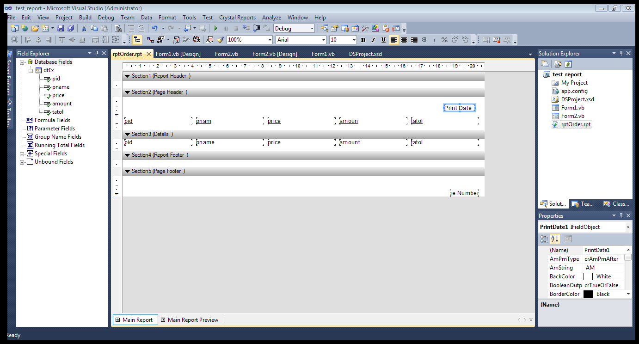Viewport: 639px width, 344px height.
Task: Expand the Special Fields node
Action: click(22, 154)
